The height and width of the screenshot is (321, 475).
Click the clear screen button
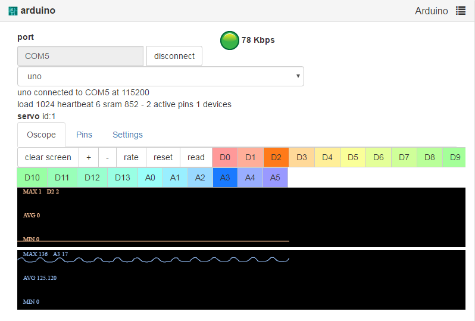pyautogui.click(x=48, y=157)
